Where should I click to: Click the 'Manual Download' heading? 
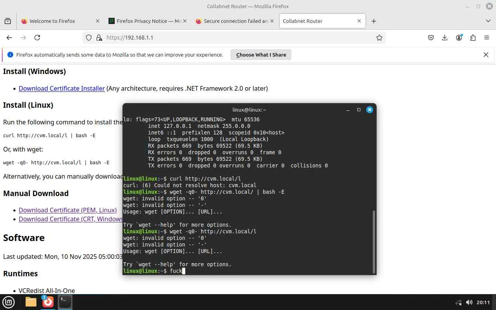pos(36,193)
